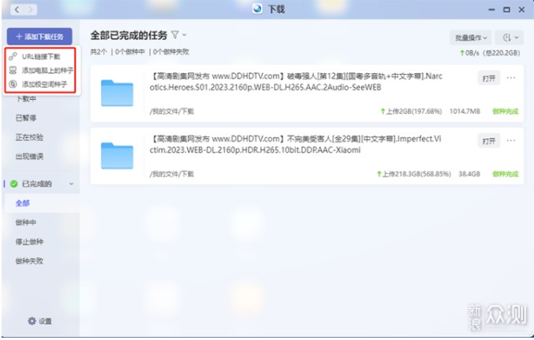Click the filter funnel icon beside the title

pyautogui.click(x=175, y=35)
